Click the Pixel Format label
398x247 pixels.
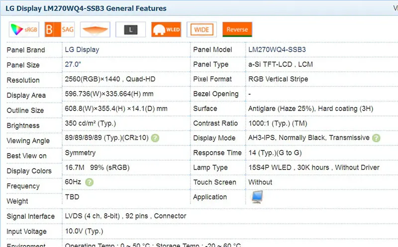(x=212, y=79)
